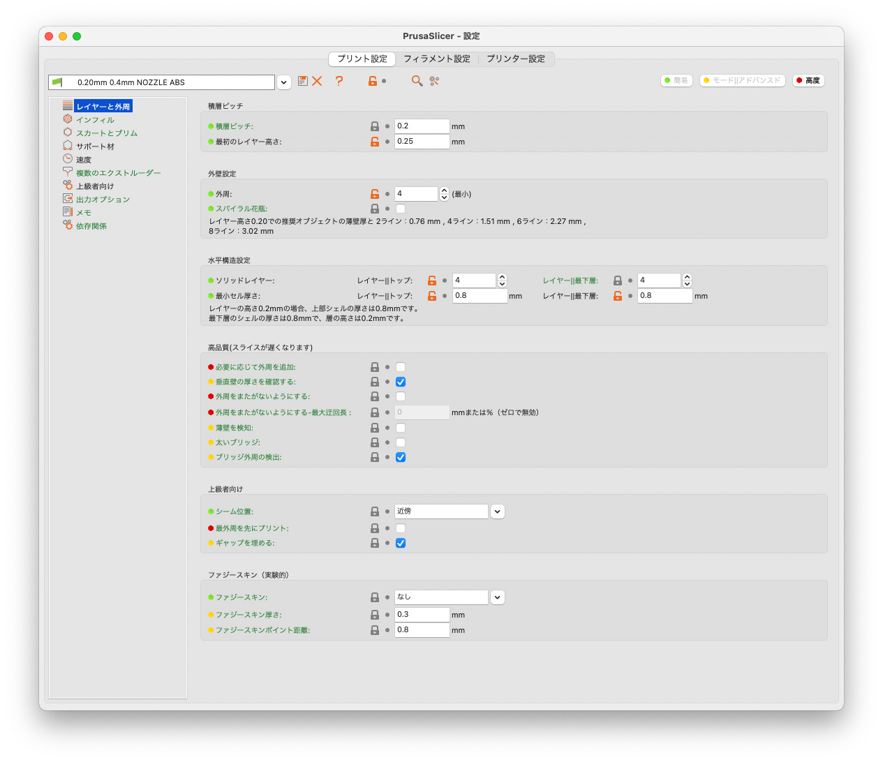Switch to フィラメント設定 tab
The height and width of the screenshot is (762, 883).
pyautogui.click(x=437, y=59)
